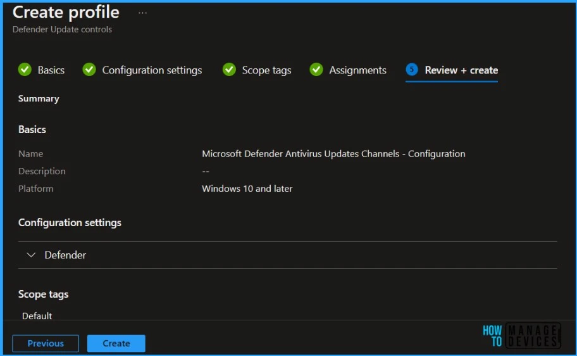Click the Create button
The width and height of the screenshot is (577, 356).
click(116, 343)
